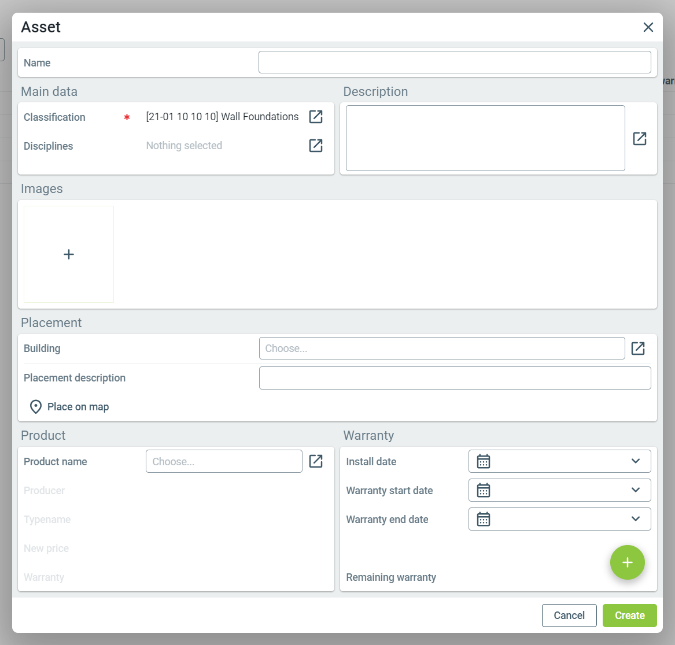This screenshot has height=645, width=675.
Task: Click the Warranty end date calendar icon
Action: point(484,519)
